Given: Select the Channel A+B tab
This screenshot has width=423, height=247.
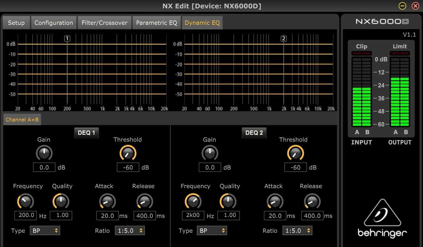Looking at the screenshot, I should (22, 119).
